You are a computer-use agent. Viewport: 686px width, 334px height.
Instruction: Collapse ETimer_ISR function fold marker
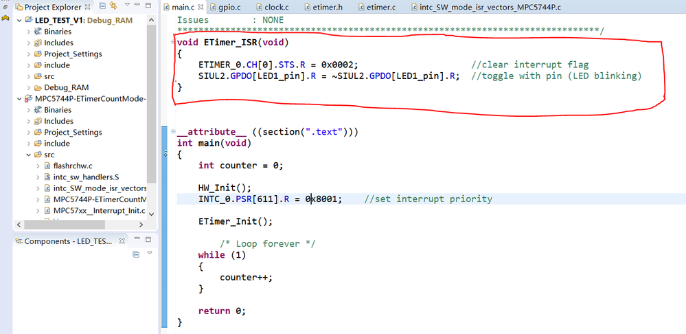pyautogui.click(x=174, y=43)
